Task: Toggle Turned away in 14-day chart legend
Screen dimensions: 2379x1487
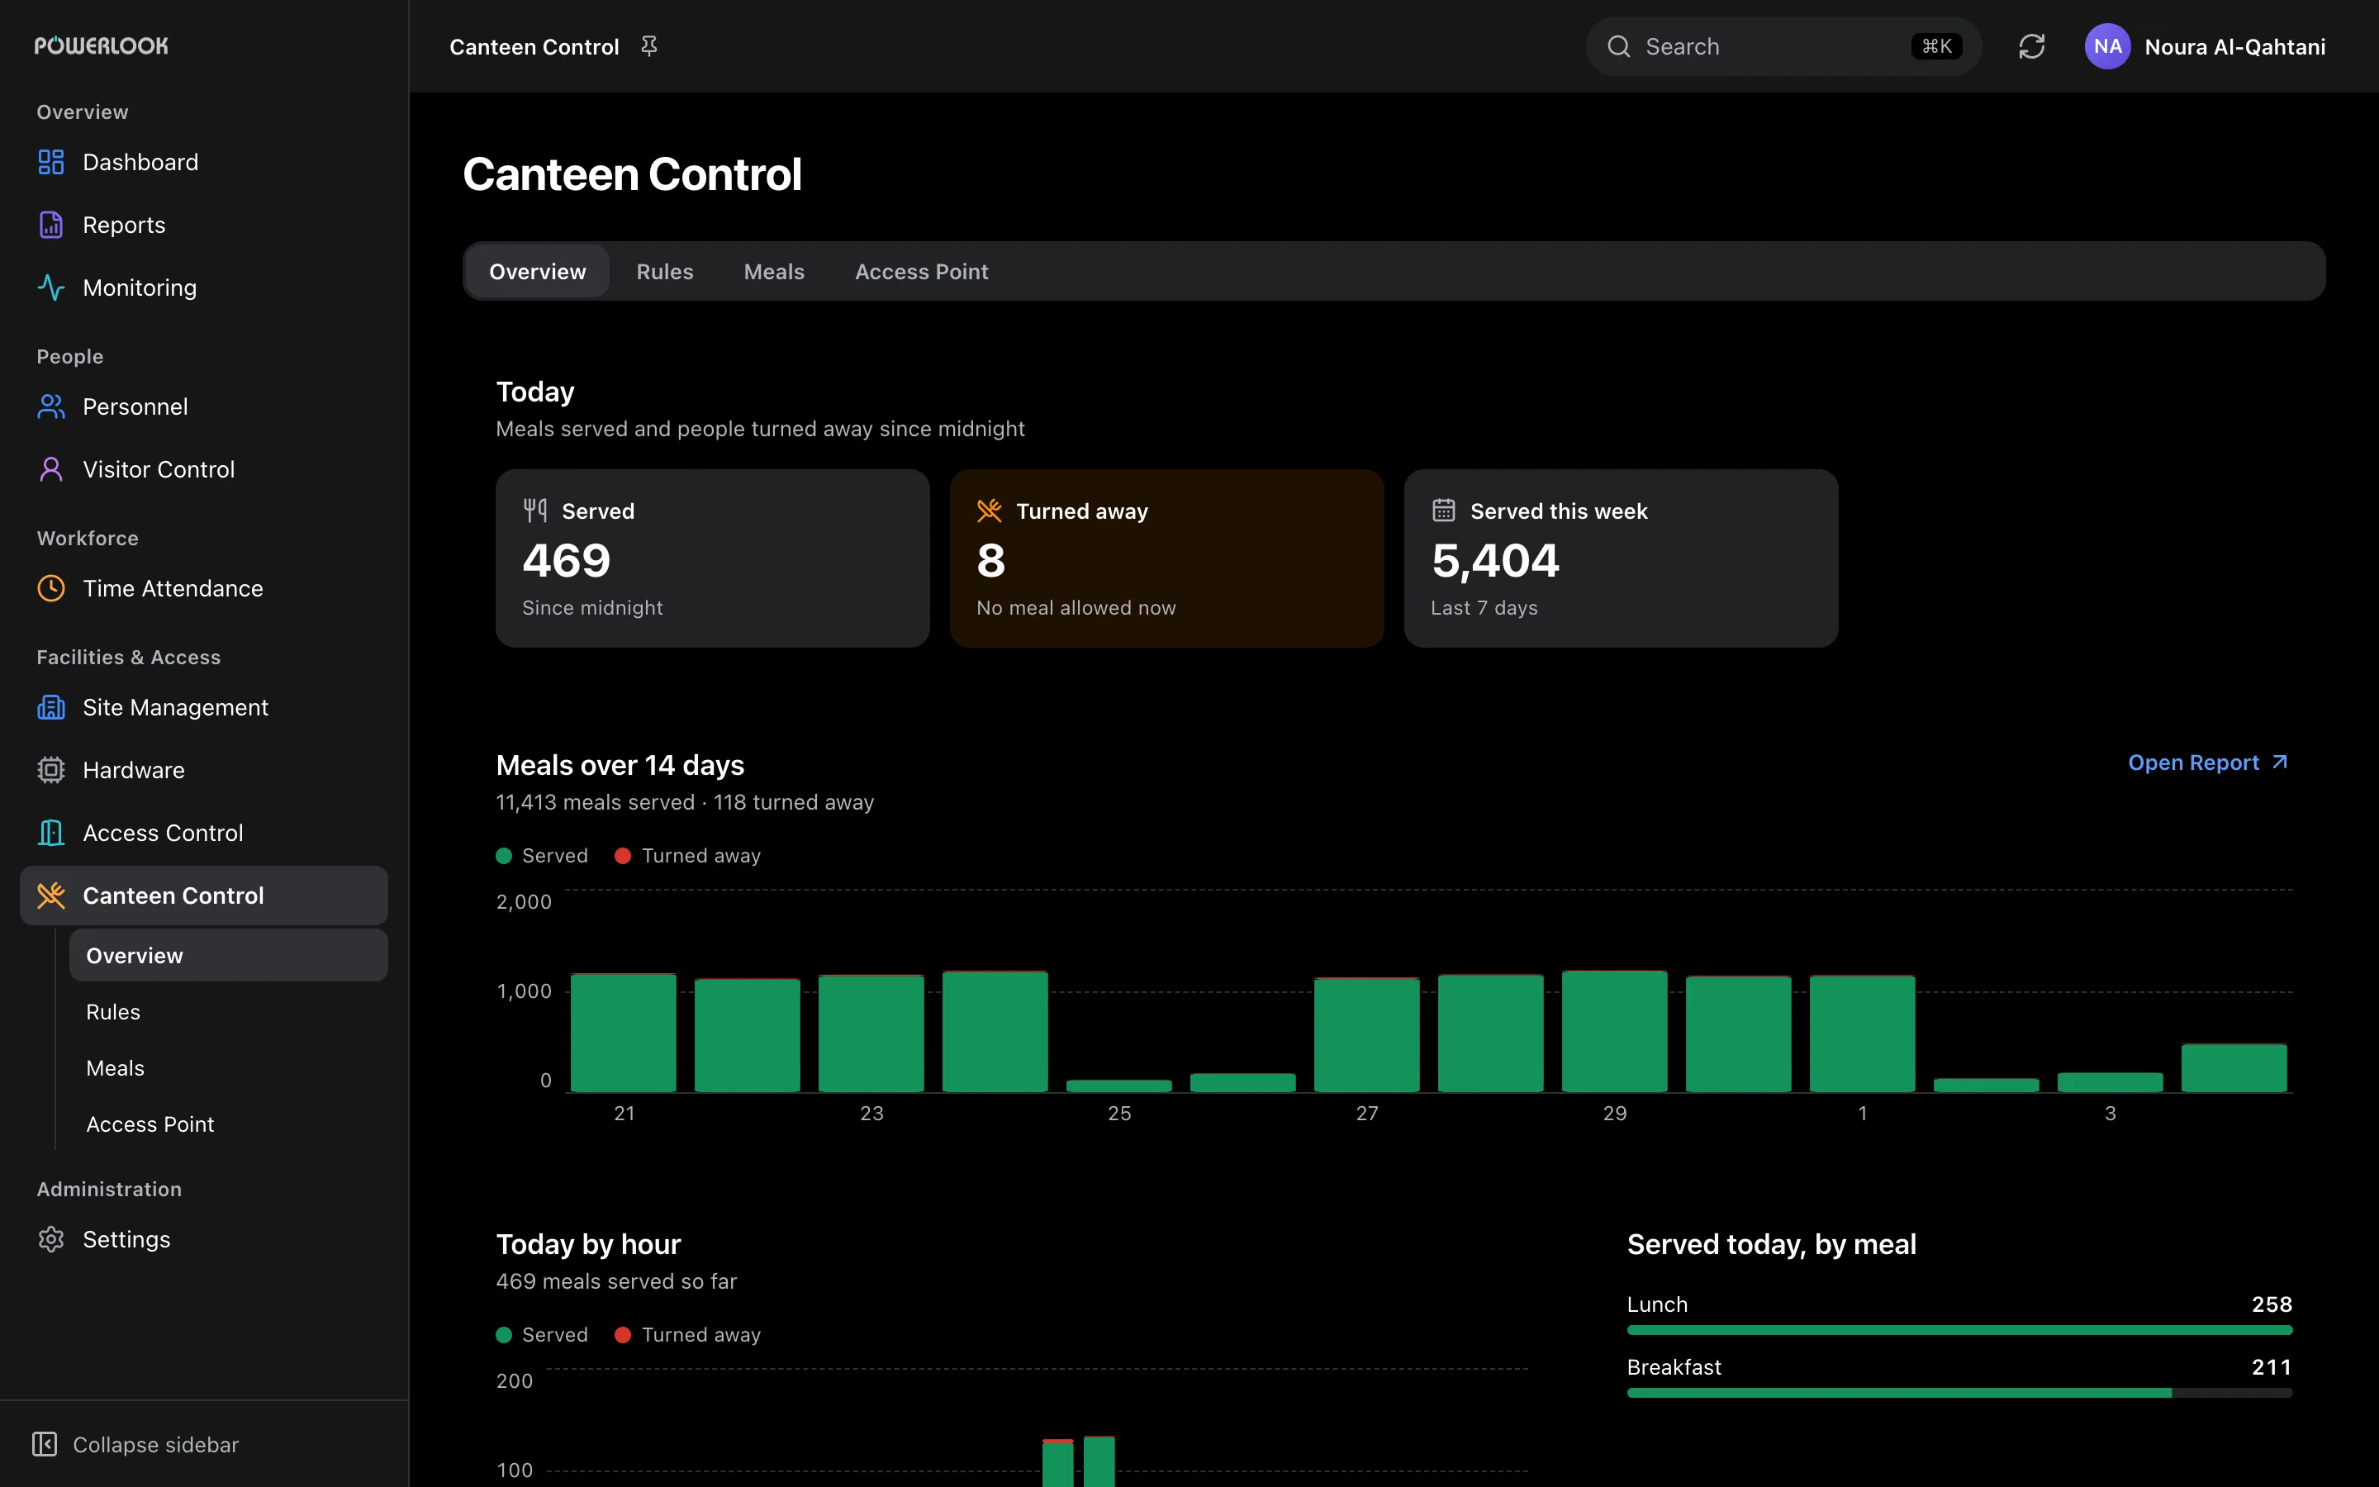Action: 688,856
